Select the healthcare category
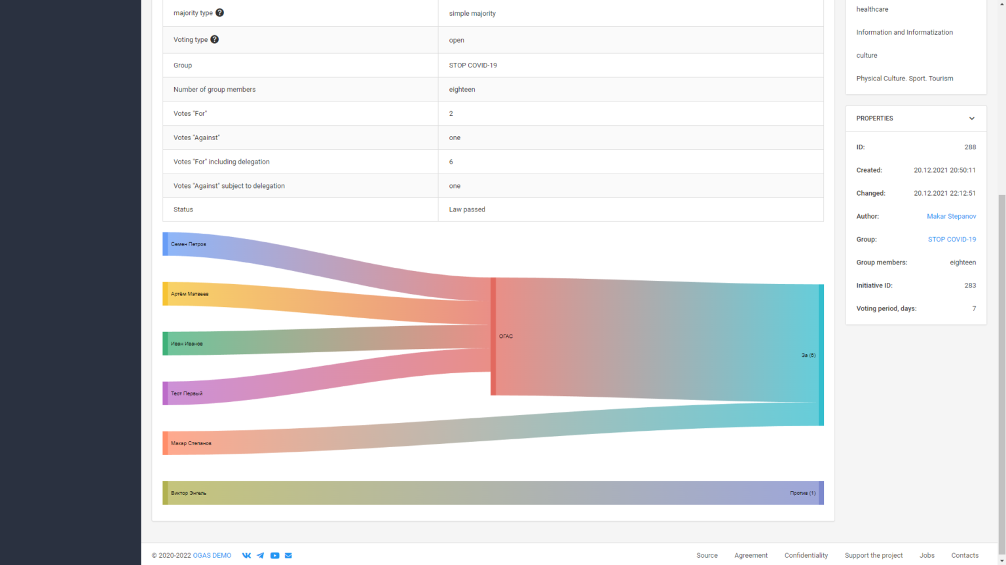1006x565 pixels. coord(872,9)
